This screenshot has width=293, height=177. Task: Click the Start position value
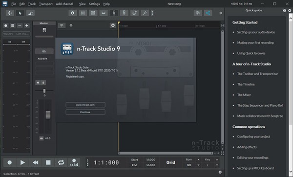(150, 160)
